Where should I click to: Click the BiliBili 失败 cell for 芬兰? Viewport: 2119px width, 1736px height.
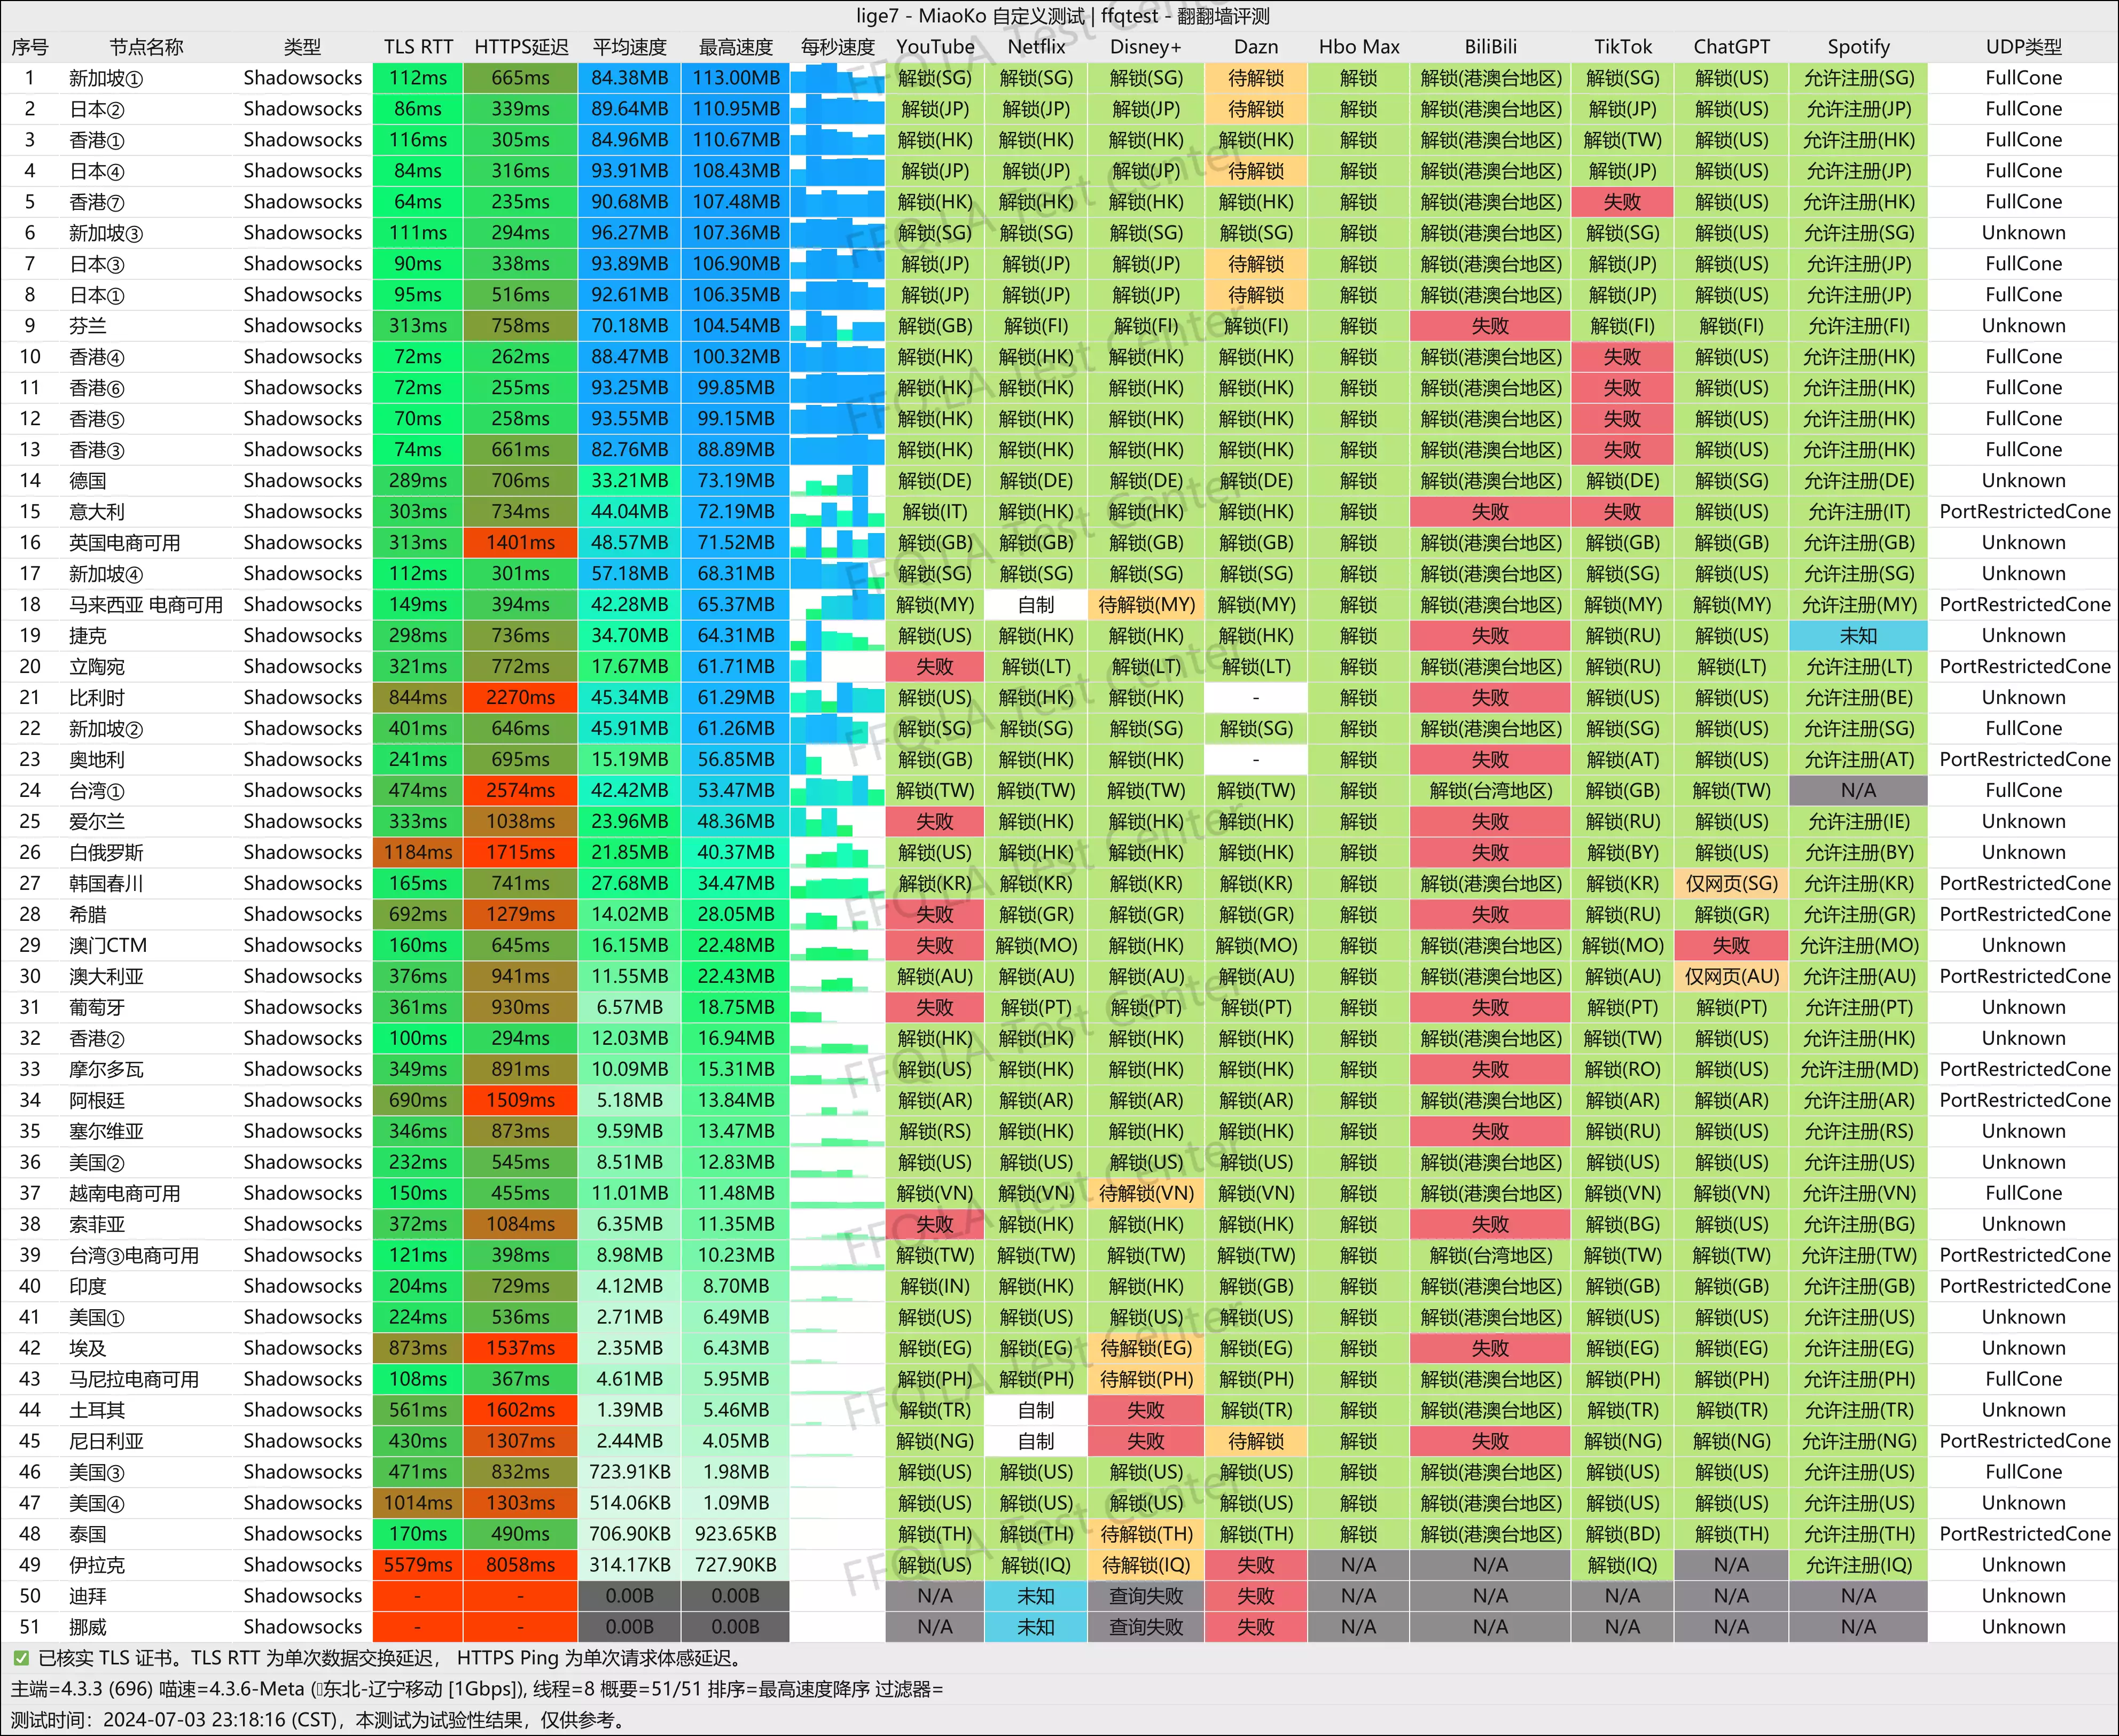[x=1490, y=326]
